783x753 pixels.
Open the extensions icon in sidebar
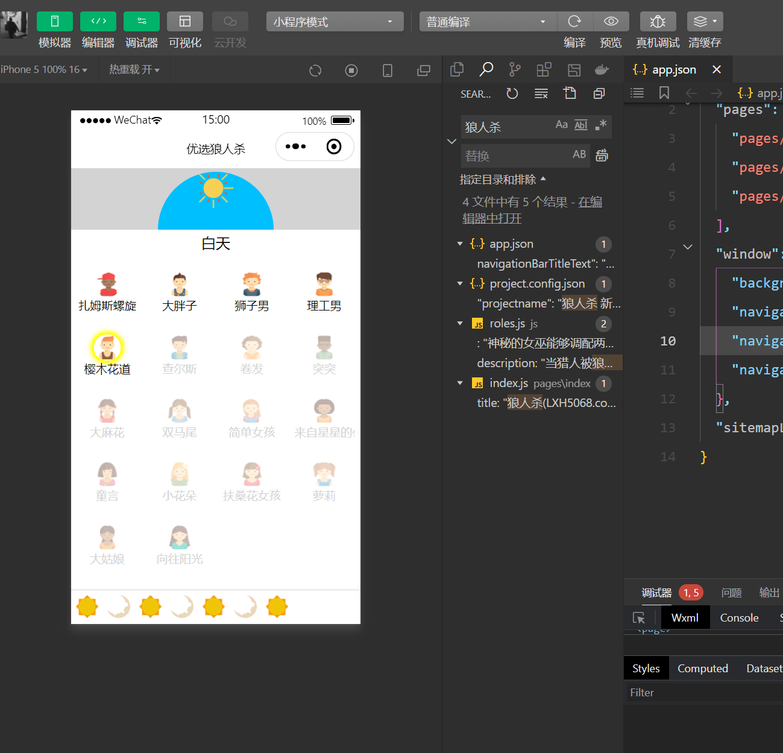point(544,70)
